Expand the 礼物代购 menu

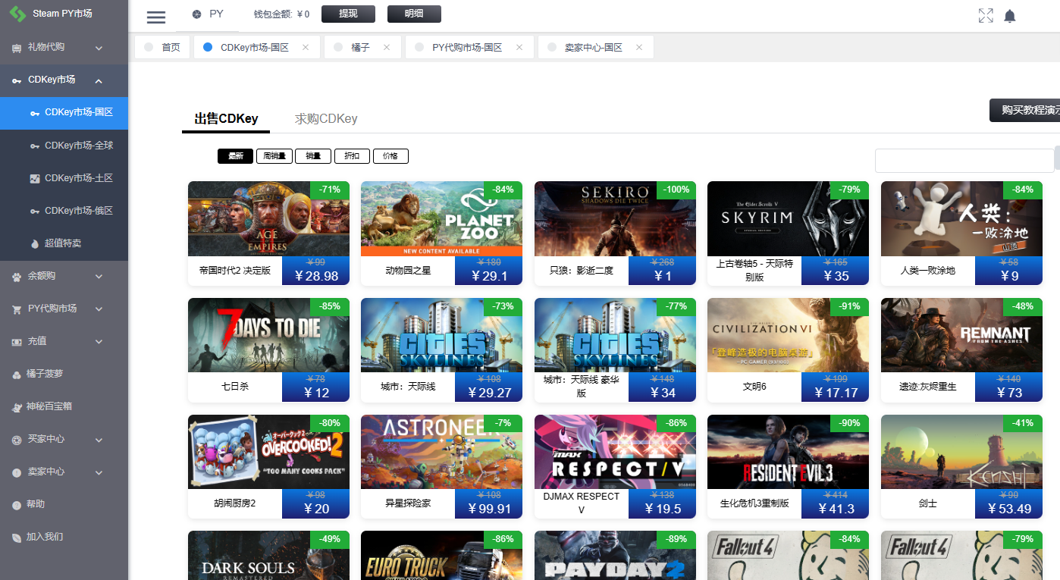point(99,48)
